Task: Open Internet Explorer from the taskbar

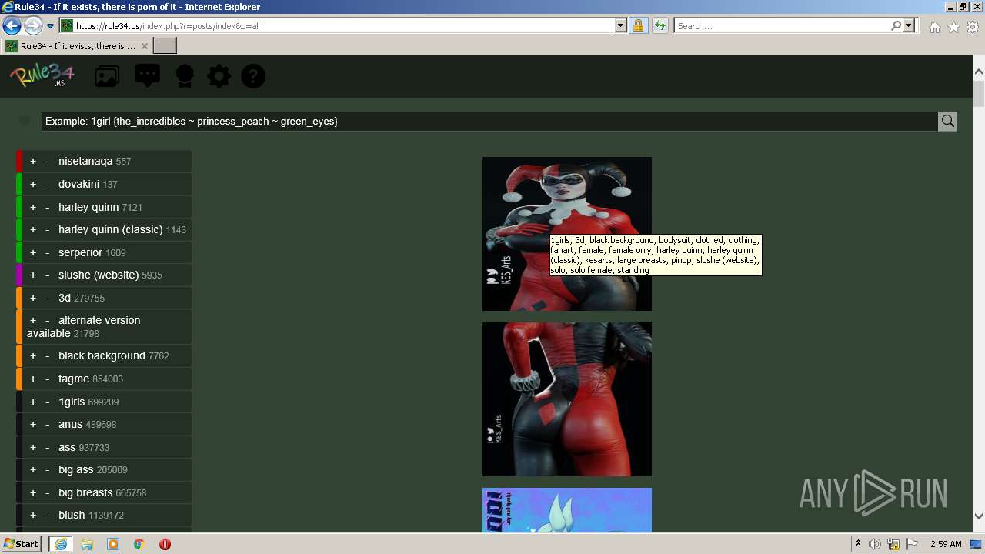Action: (60, 544)
